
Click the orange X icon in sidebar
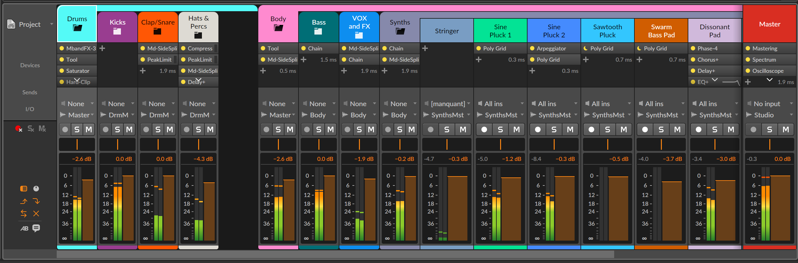coord(36,214)
